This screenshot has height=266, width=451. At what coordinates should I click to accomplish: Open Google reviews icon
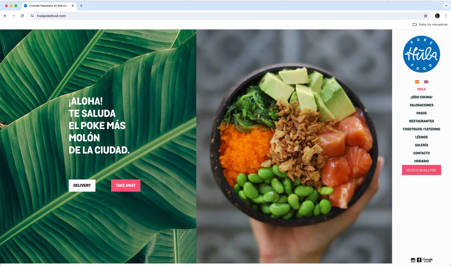click(x=428, y=260)
